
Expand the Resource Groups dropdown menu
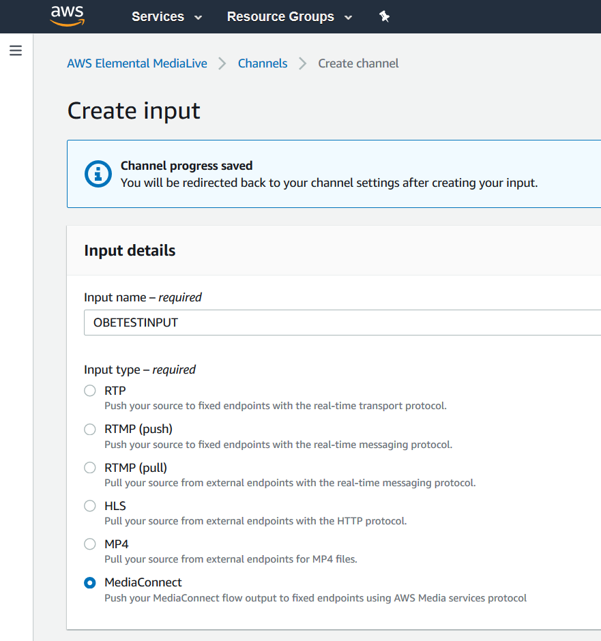pyautogui.click(x=289, y=17)
